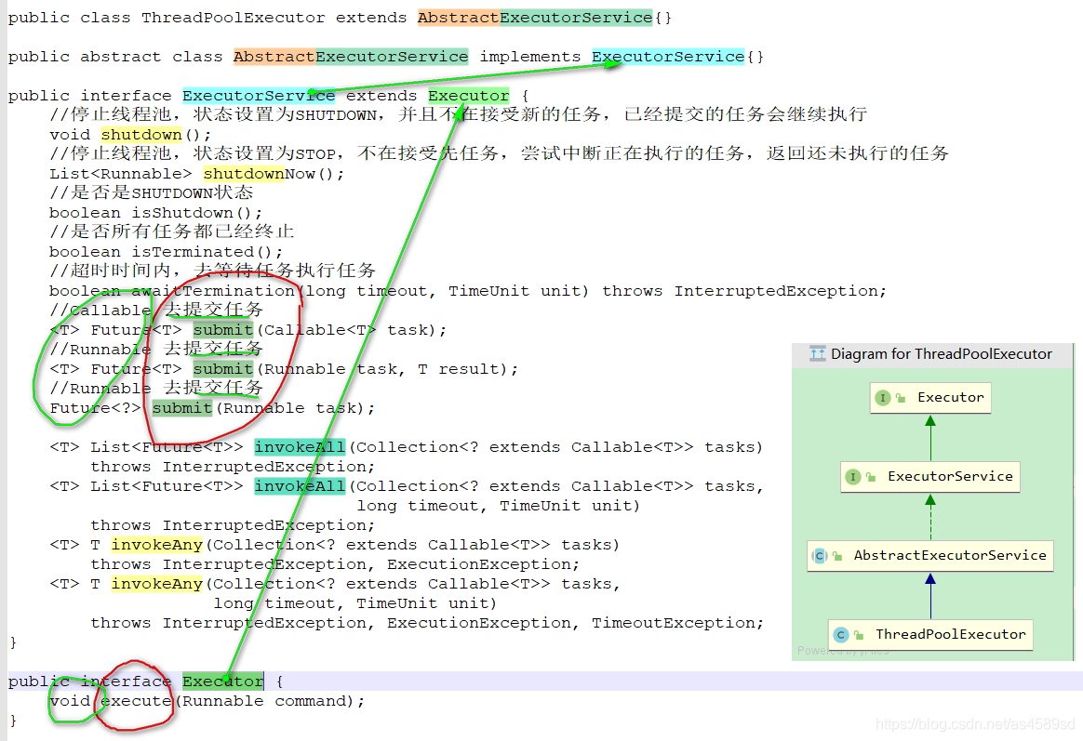Click the first highlighted submit method
The height and width of the screenshot is (741, 1083).
(222, 330)
